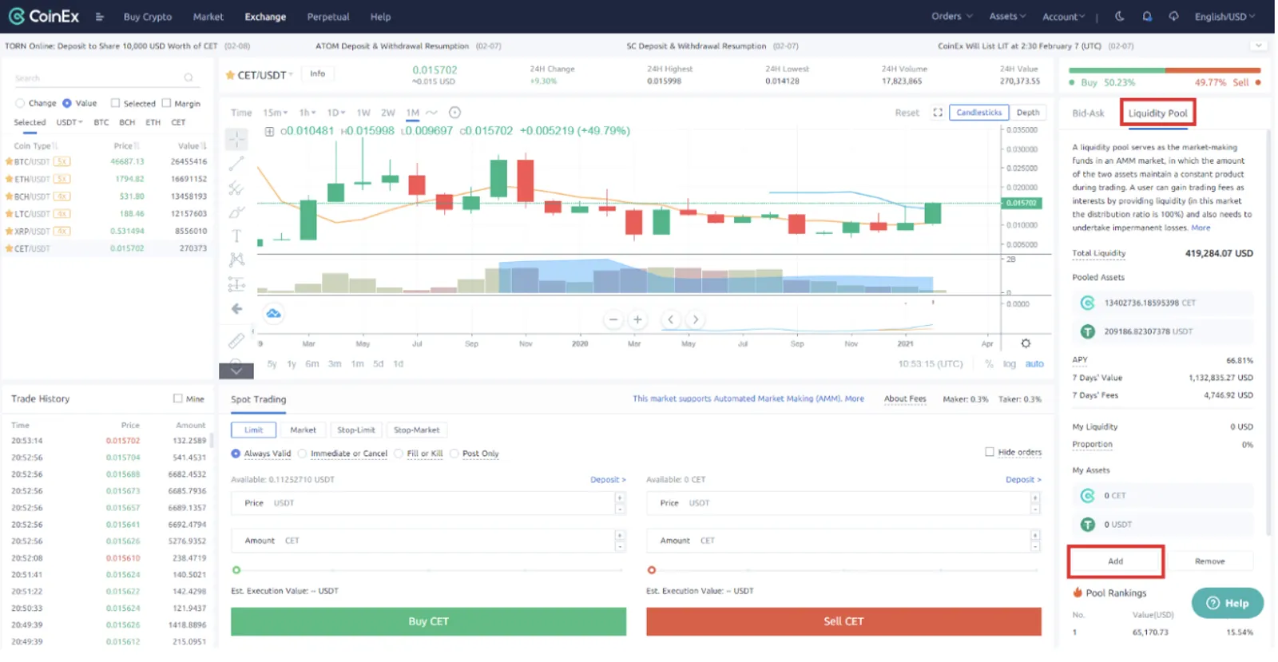Click the Add liquidity button
1278x662 pixels.
pyautogui.click(x=1115, y=561)
